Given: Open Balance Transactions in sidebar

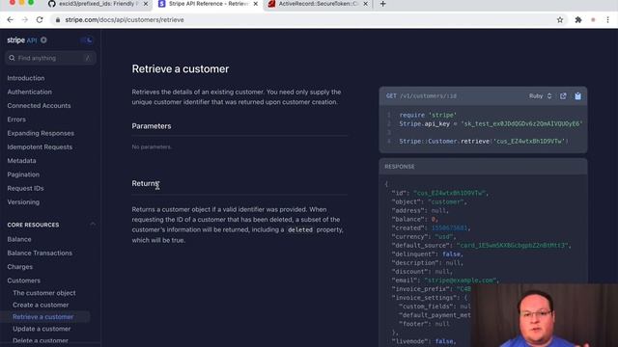Looking at the screenshot, I should [x=40, y=253].
